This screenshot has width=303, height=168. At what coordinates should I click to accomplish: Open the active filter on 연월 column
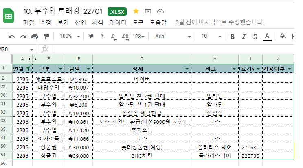click(x=28, y=69)
